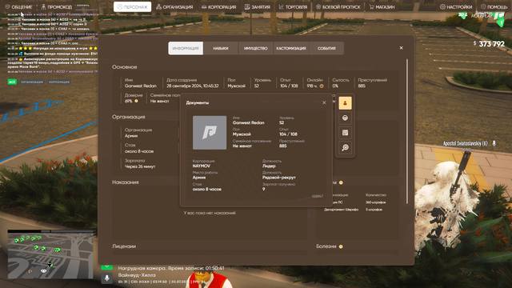Image resolution: width=512 pixels, height=288 pixels.
Task: Open the БОЕВОЙ ПРОПУСК menu
Action: 338,7
